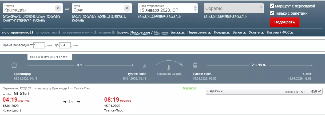This screenshot has height=116, width=325.
Task: Open the green Маршрут link
Action: pos(189,88)
